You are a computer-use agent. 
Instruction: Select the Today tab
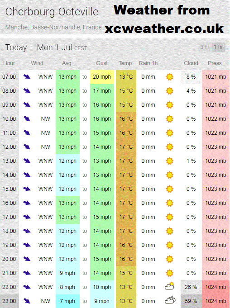16,47
